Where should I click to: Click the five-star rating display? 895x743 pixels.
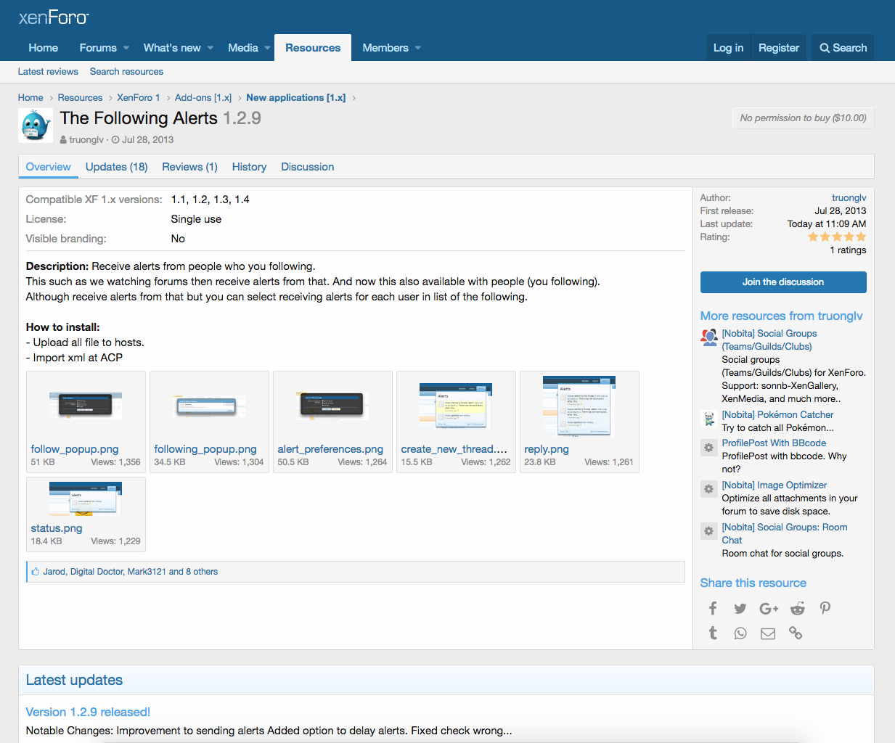coord(836,237)
